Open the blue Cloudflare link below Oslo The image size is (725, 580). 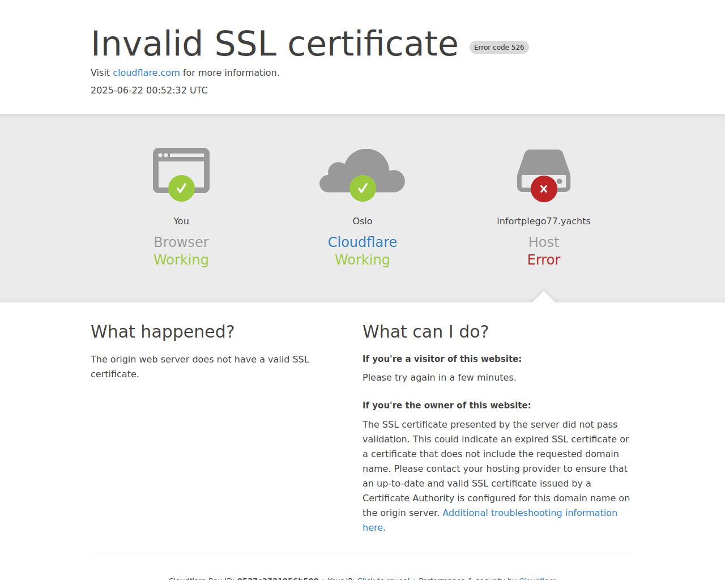[x=362, y=242]
